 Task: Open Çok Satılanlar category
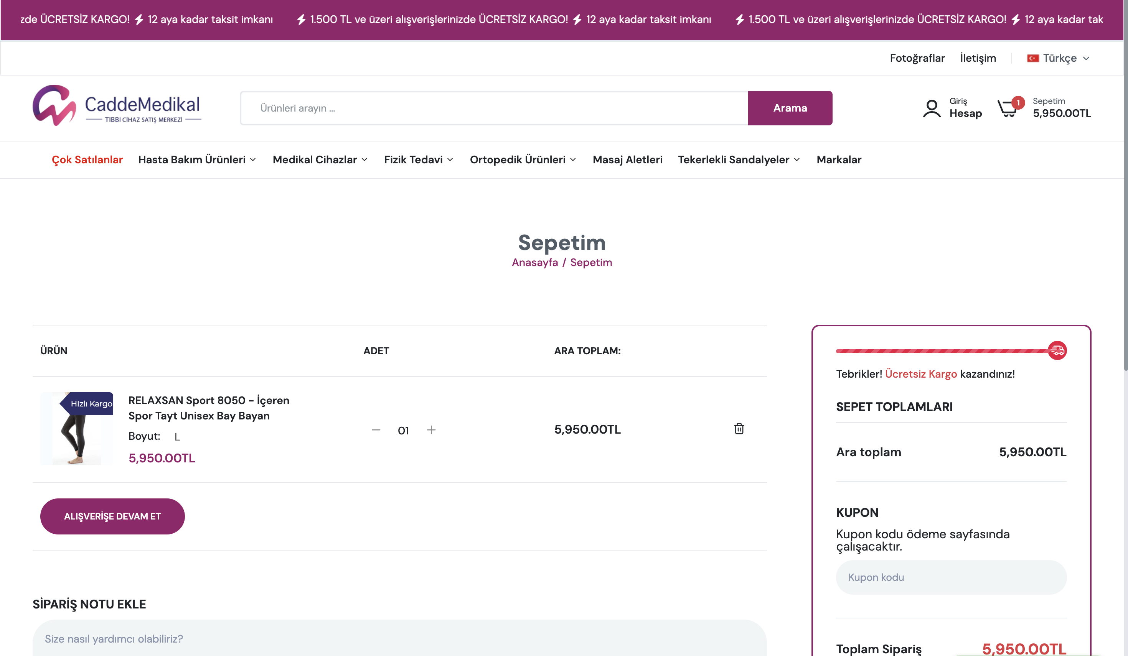[x=87, y=159]
